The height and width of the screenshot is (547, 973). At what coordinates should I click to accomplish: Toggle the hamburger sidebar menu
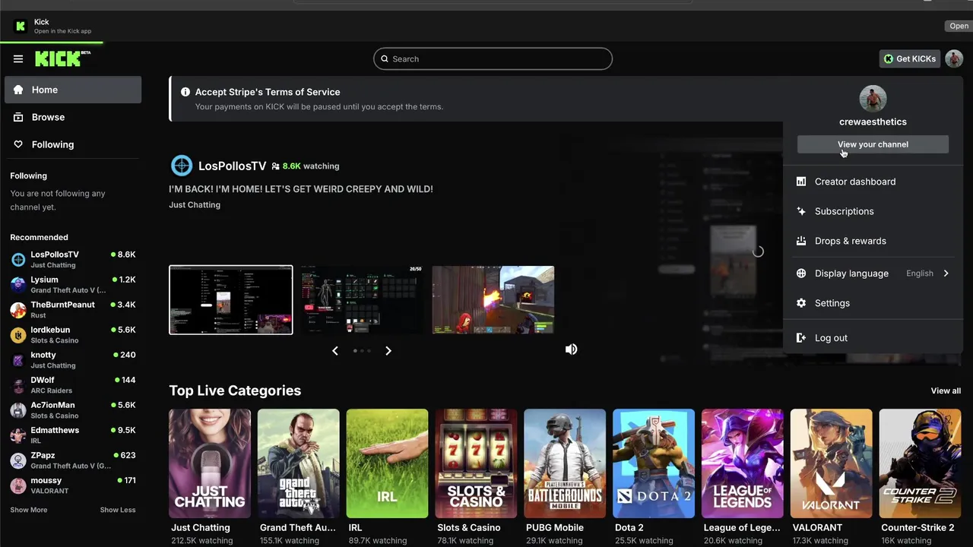(x=18, y=58)
